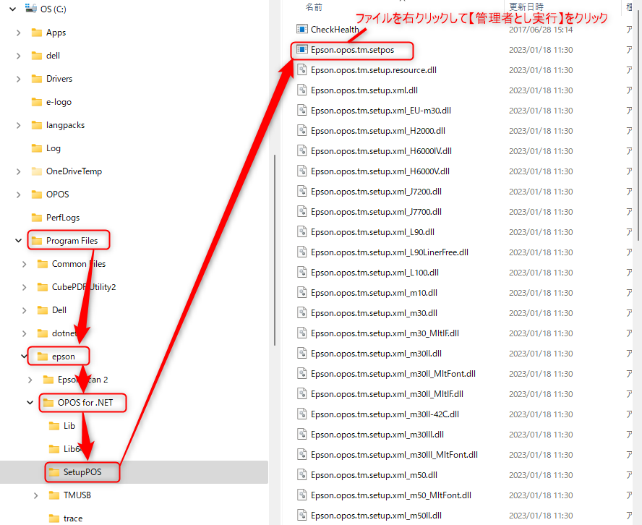Click the Epson.opos.tm.setpos application icon
Viewport: 642px width, 525px height.
point(301,50)
